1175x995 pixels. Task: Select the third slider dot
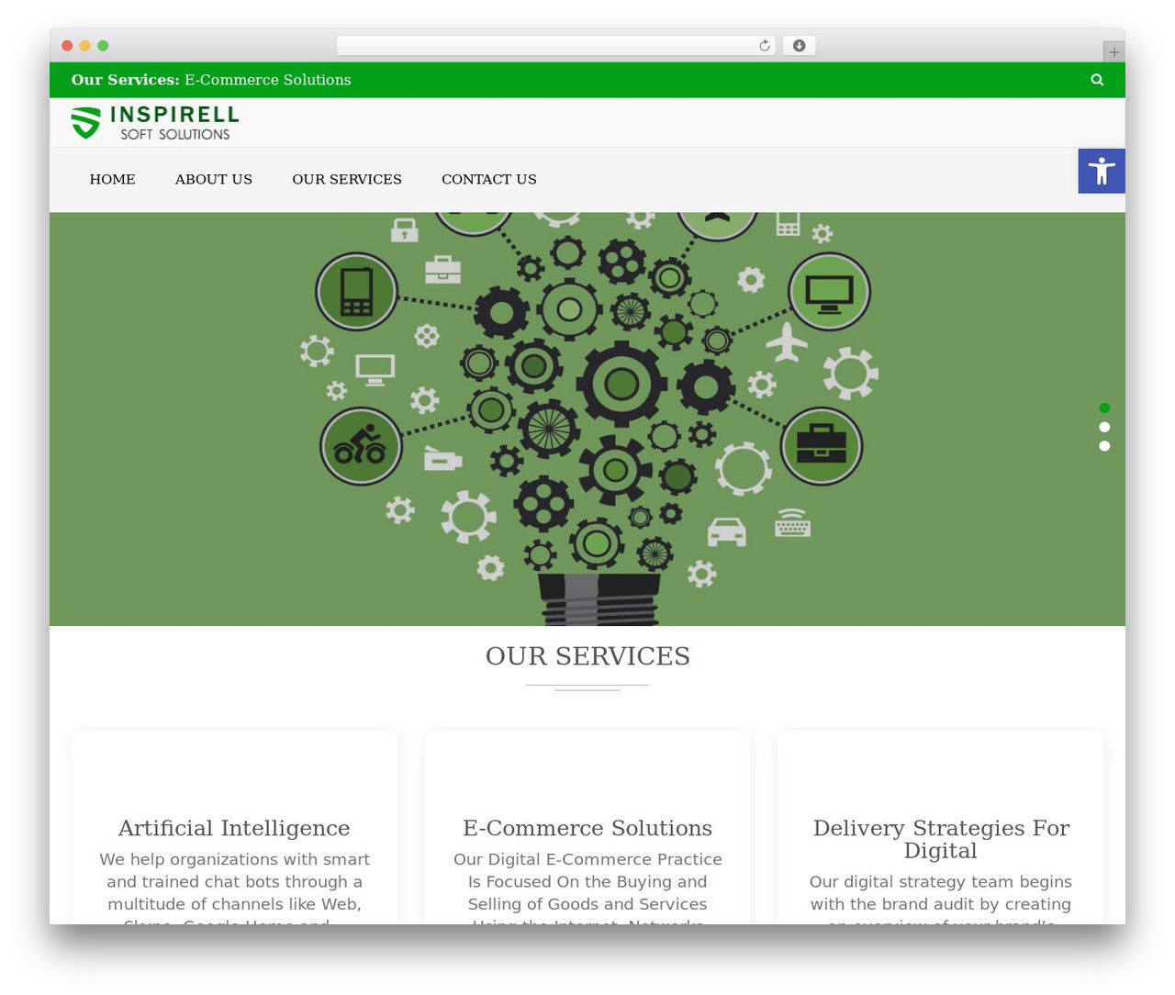1104,446
